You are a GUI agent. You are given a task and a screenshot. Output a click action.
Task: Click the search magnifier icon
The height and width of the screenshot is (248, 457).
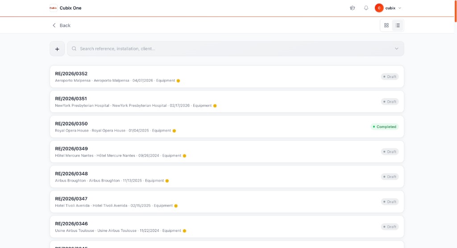coord(74,49)
